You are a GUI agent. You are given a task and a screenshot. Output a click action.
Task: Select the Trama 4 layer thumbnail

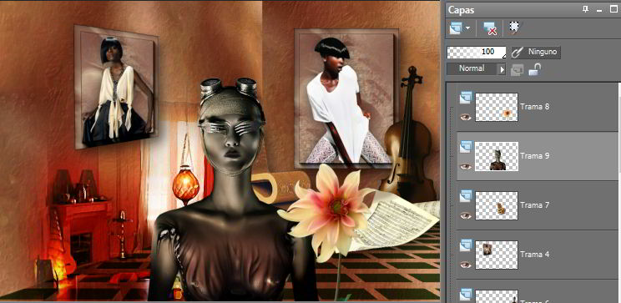(x=497, y=255)
